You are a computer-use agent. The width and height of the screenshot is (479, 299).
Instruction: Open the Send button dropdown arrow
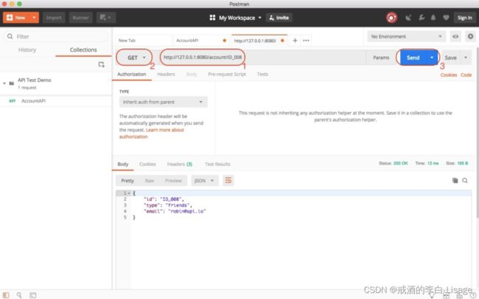click(432, 58)
